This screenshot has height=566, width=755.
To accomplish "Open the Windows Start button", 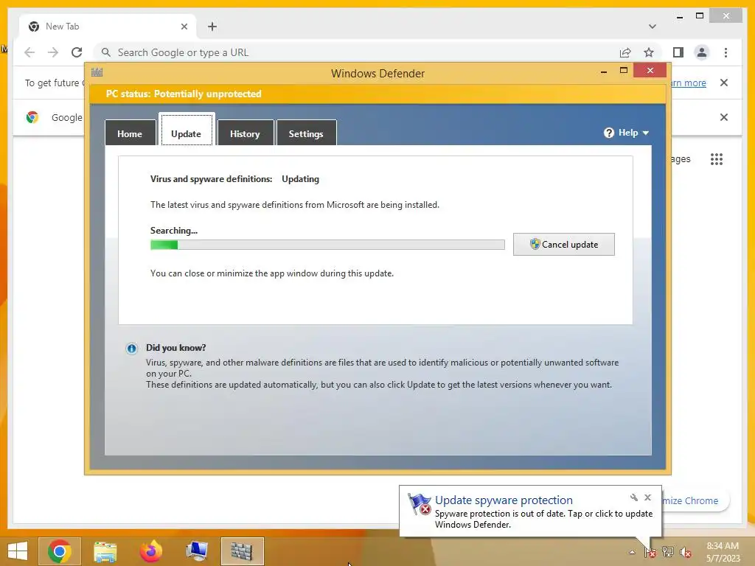I will 18,551.
